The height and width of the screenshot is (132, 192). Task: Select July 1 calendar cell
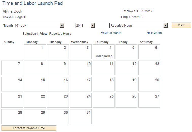point(35,52)
